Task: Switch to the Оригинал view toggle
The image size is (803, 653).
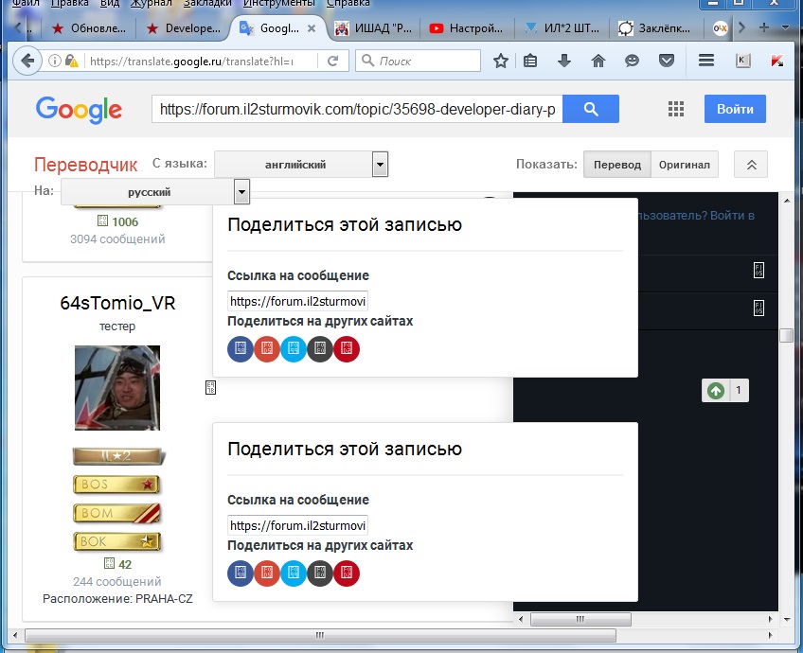Action: coord(685,165)
